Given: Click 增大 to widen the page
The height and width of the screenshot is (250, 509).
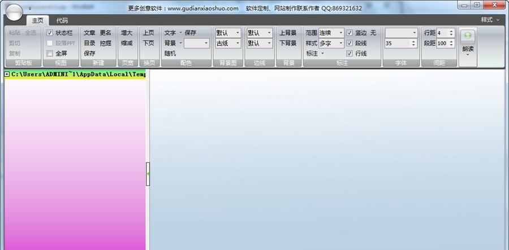Looking at the screenshot, I should pos(127,33).
